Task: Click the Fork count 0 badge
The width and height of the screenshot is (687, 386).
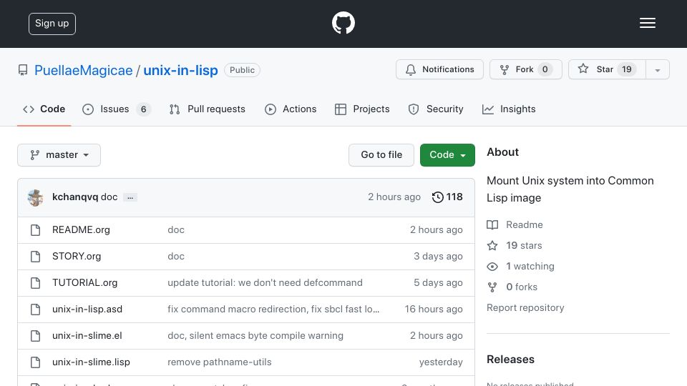Action: point(545,69)
